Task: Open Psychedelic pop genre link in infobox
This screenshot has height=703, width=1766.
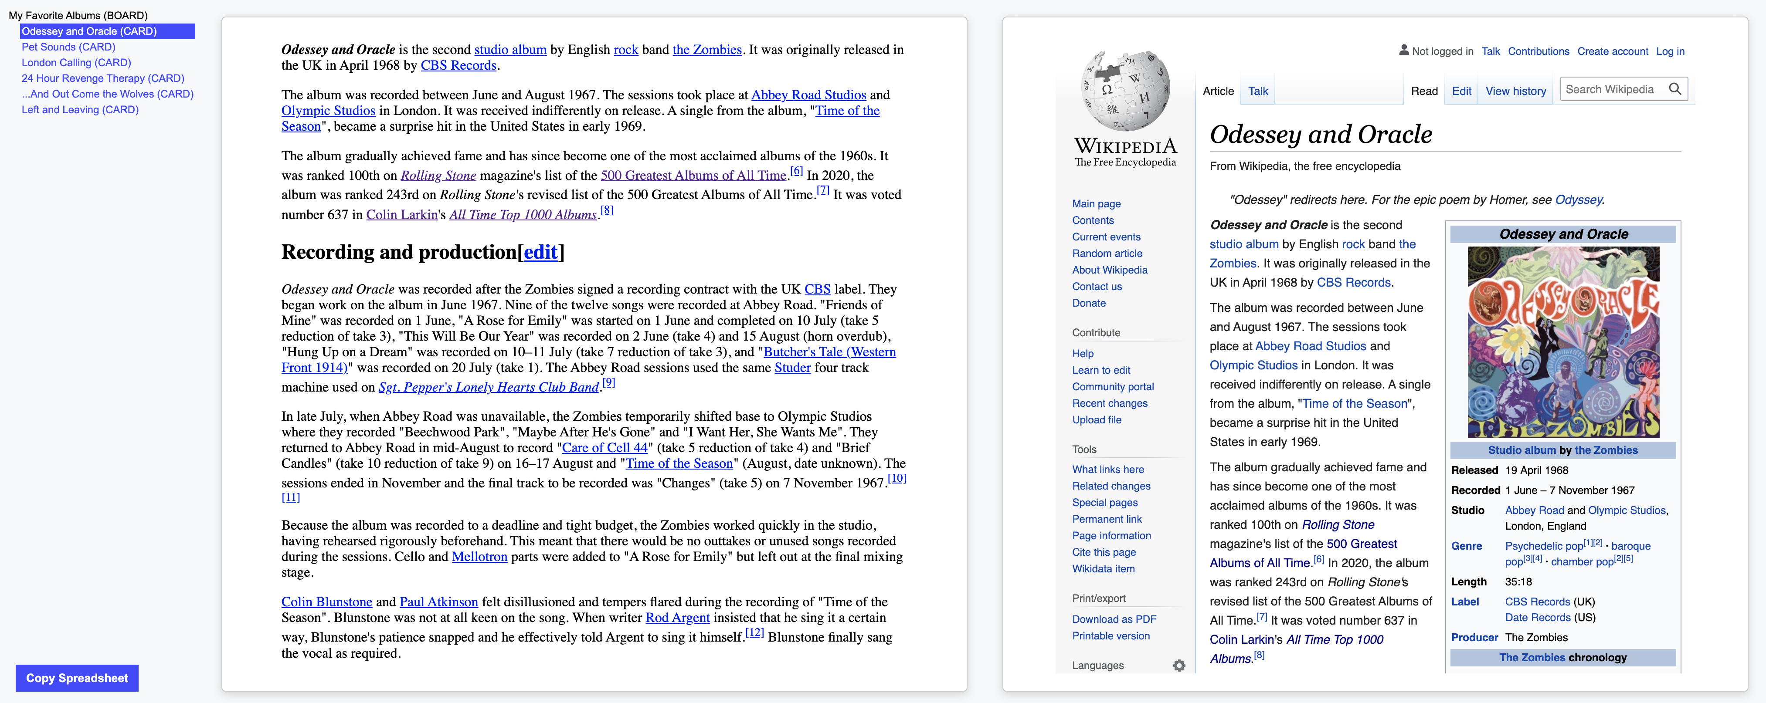Action: tap(1543, 546)
